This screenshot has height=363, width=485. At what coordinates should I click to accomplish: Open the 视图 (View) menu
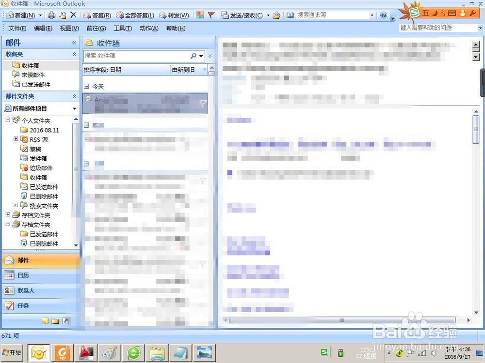click(x=69, y=28)
